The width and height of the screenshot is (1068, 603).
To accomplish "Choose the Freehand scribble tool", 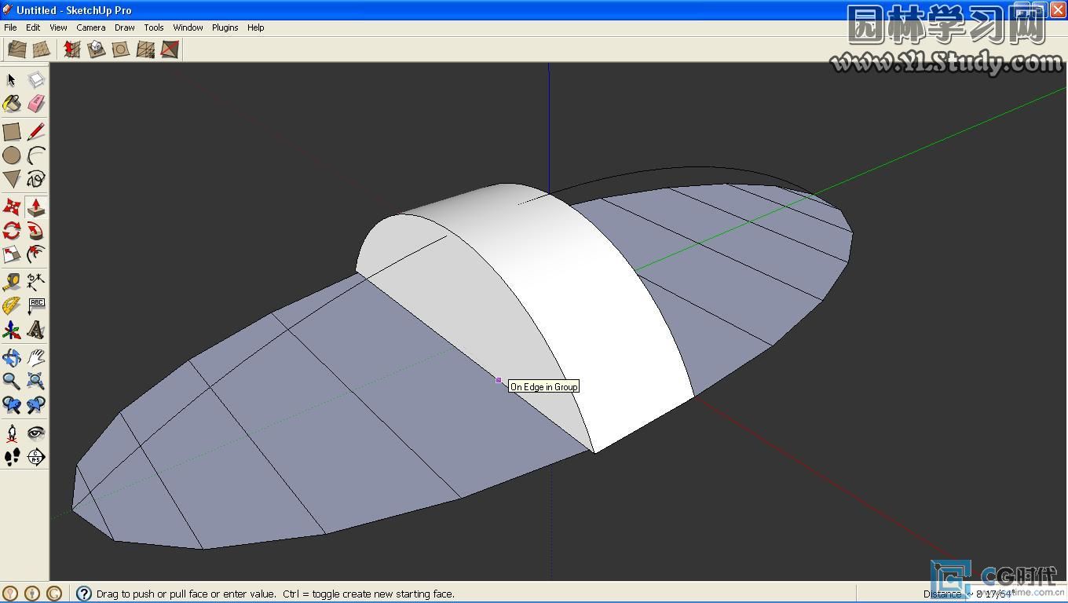I will point(36,180).
